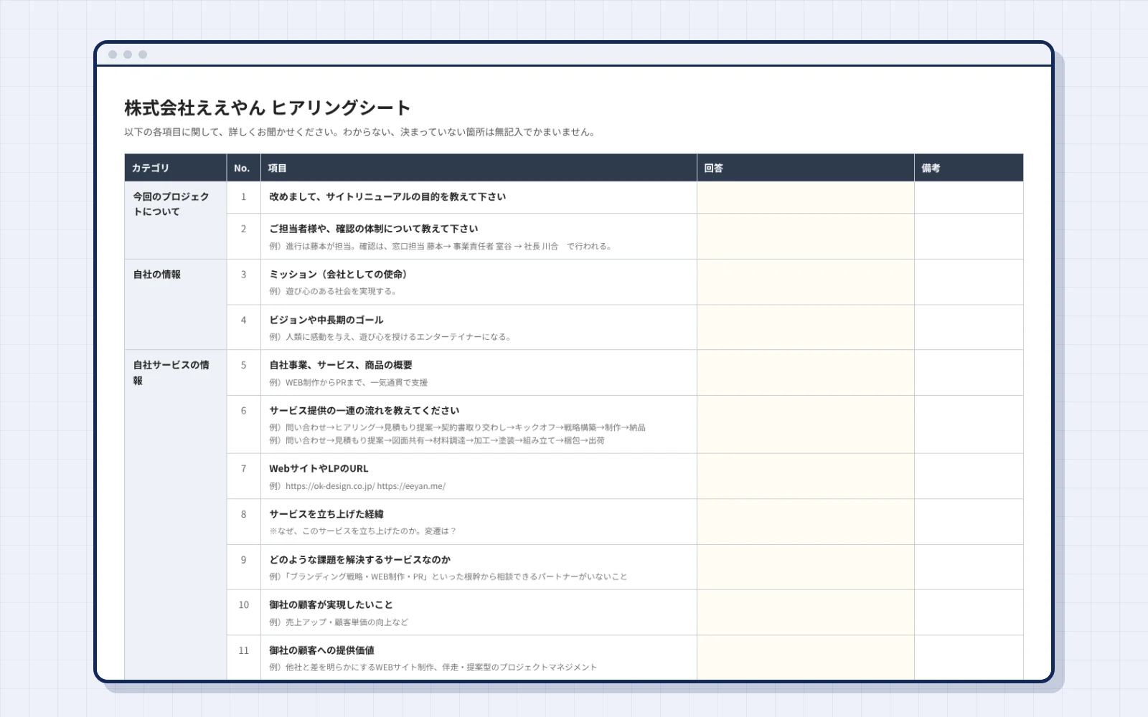1148x717 pixels.
Task: Select the item サービス提供の一連の流れを教えてください
Action: coord(364,410)
